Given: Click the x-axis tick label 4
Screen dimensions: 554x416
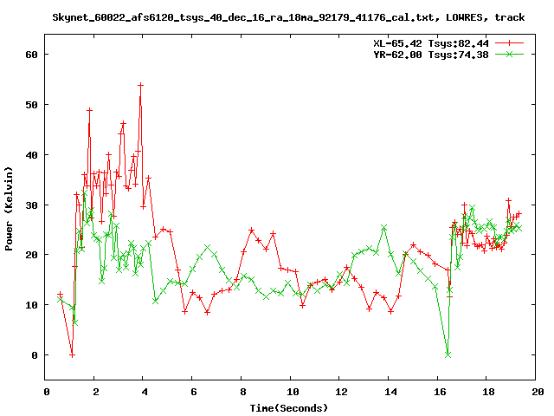Looking at the screenshot, I should point(145,392).
